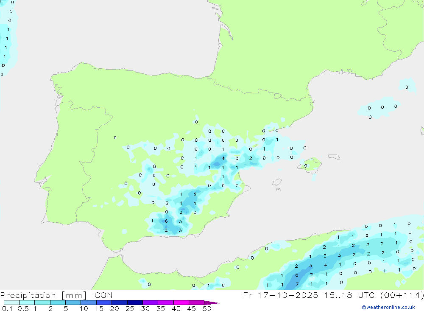The height and width of the screenshot is (311, 424).
Task: Click the legend label '0.5'
Action: pos(23,308)
